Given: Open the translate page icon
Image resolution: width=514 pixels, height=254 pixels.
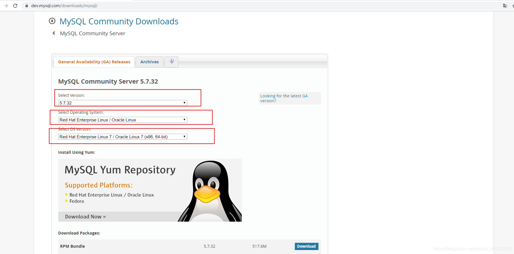Looking at the screenshot, I should click(x=505, y=6).
